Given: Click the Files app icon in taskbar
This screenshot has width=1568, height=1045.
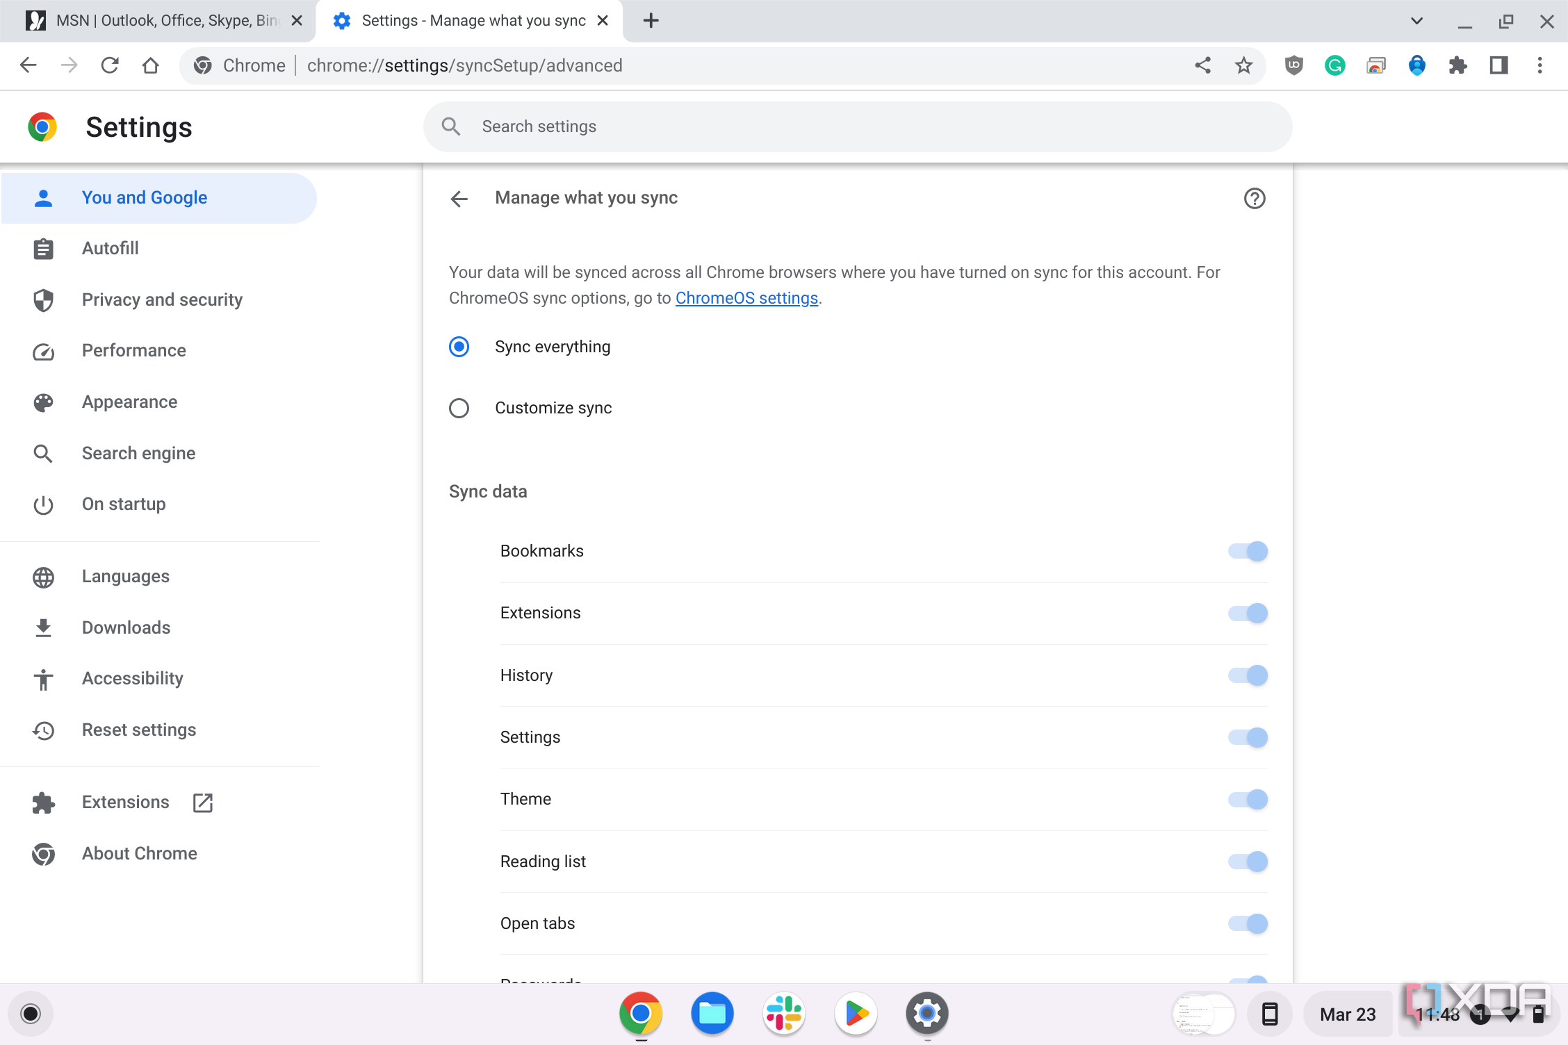Looking at the screenshot, I should [712, 1014].
